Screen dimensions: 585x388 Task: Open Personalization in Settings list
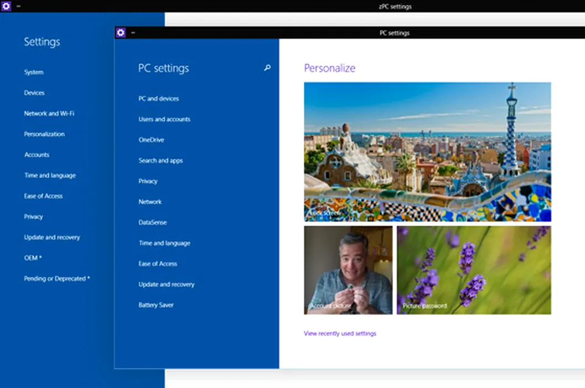click(44, 134)
